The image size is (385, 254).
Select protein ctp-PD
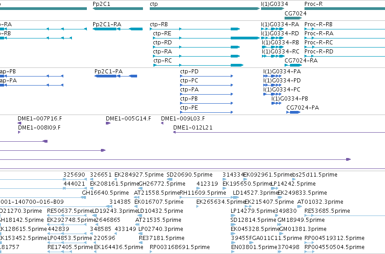click(206, 76)
